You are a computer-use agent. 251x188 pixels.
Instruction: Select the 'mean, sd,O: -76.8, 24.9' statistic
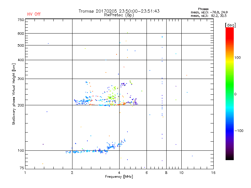click(x=209, y=12)
